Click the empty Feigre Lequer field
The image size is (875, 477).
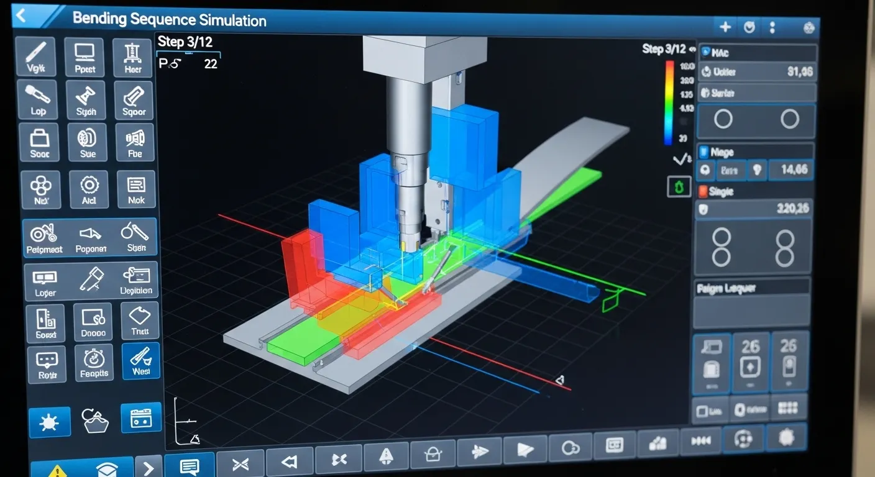point(751,312)
